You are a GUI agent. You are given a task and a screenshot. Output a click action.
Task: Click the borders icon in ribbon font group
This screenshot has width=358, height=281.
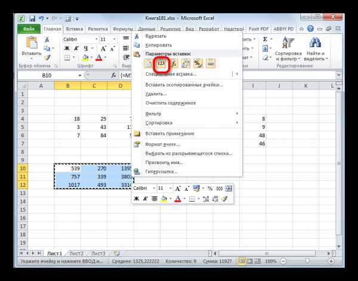pyautogui.click(x=67, y=57)
